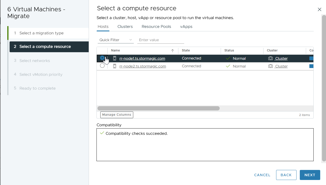Click the usage bar in rr-node1 row
Viewport: 326px width, 185px height.
[311, 58]
